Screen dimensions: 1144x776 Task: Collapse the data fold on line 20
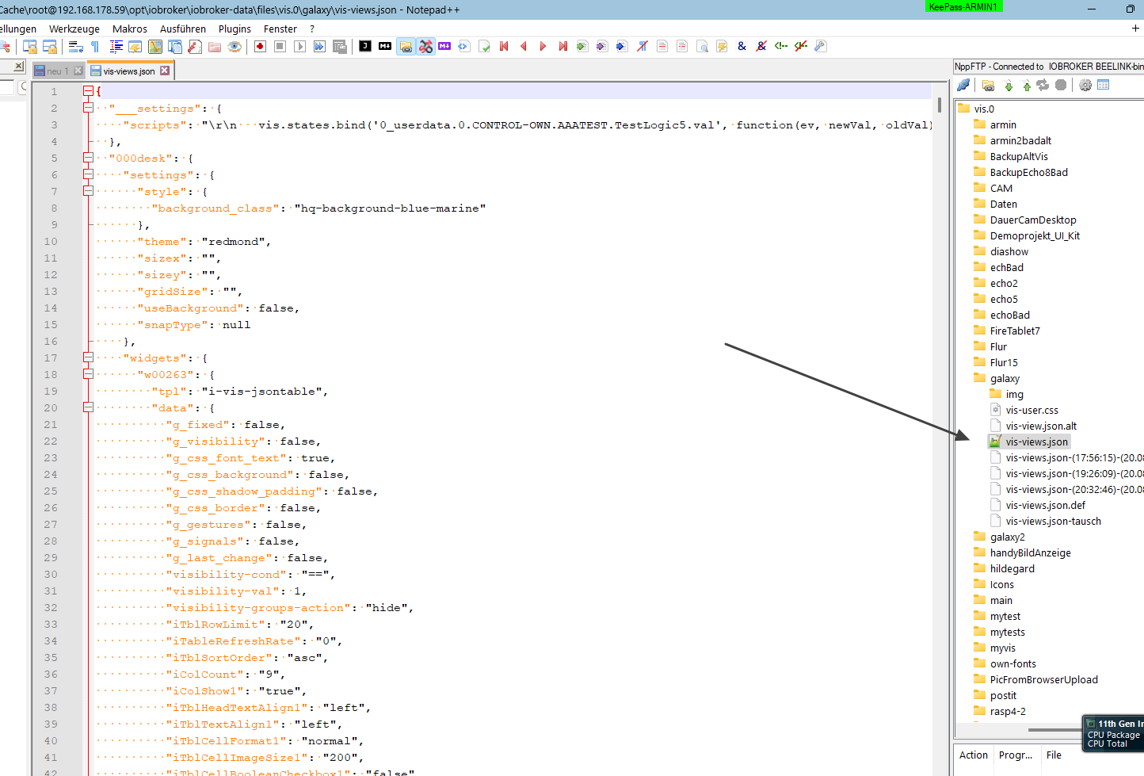(89, 407)
